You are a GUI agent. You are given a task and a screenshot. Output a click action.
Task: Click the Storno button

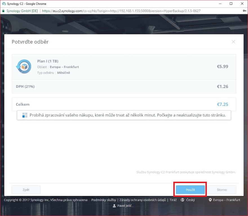[x=222, y=190]
